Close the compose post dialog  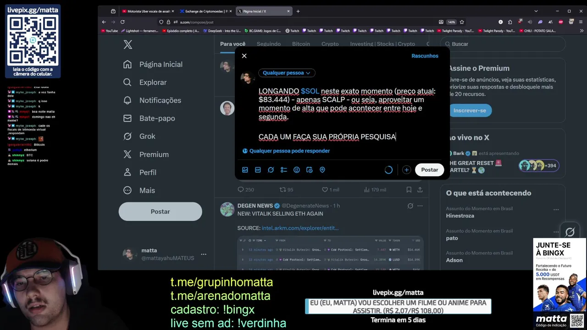click(x=244, y=56)
